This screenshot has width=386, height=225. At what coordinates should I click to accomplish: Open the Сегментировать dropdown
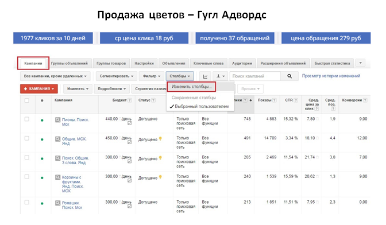(116, 76)
